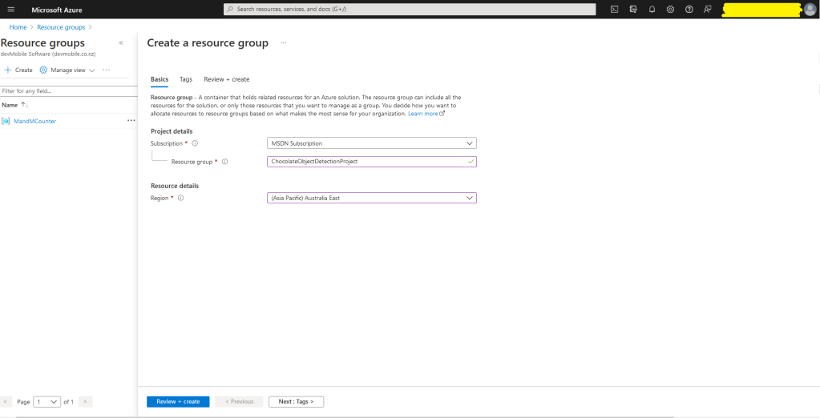Click the Feedback icon in the header
The height and width of the screenshot is (418, 820).
pyautogui.click(x=707, y=10)
